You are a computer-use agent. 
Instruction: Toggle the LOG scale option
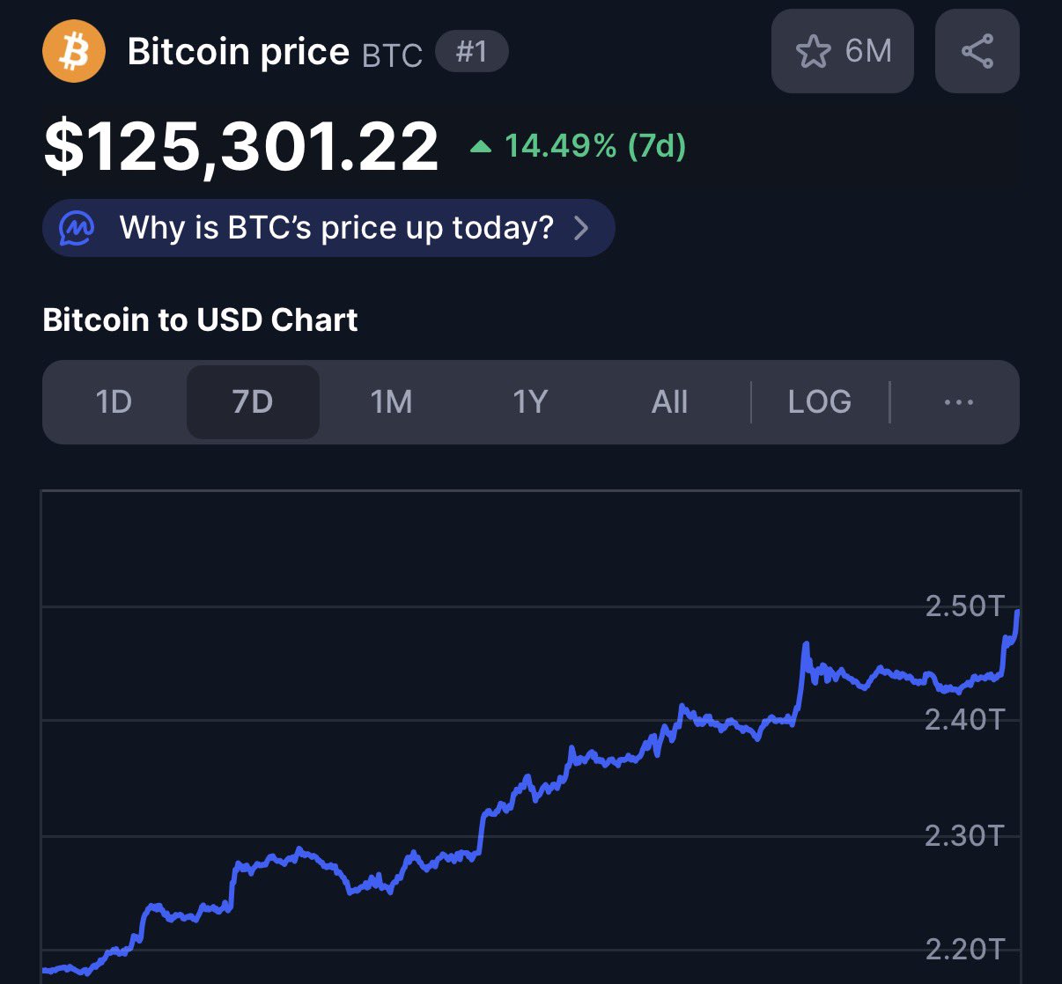(819, 402)
